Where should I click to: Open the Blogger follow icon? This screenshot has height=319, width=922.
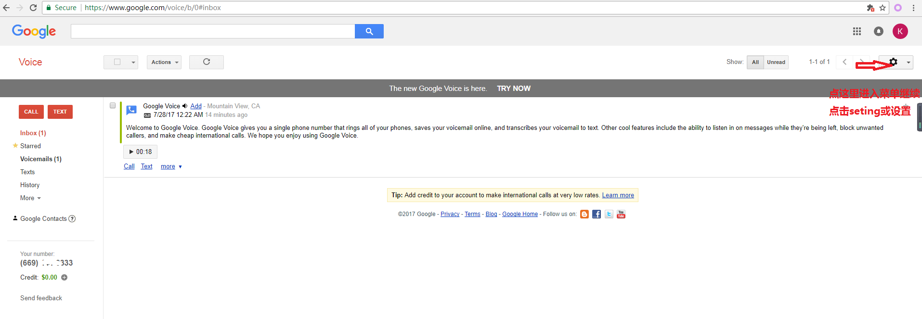tap(584, 214)
